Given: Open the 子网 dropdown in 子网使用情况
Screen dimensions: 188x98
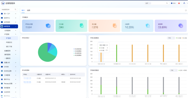Looking at the screenshot, I should tap(173, 70).
